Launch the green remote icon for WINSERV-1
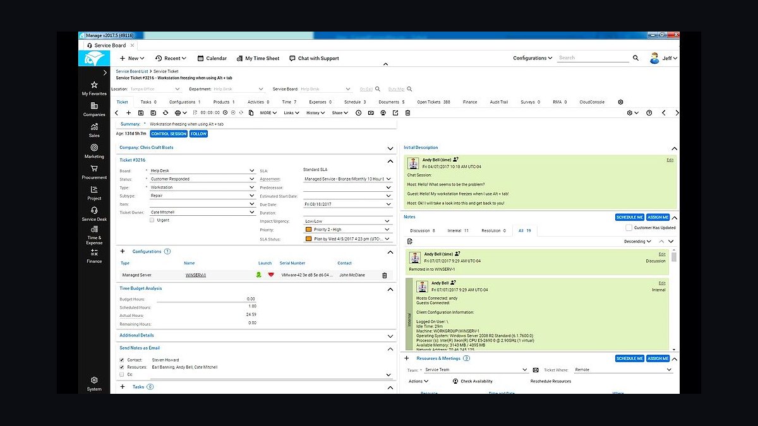Screen dimensions: 758x426 pyautogui.click(x=258, y=275)
